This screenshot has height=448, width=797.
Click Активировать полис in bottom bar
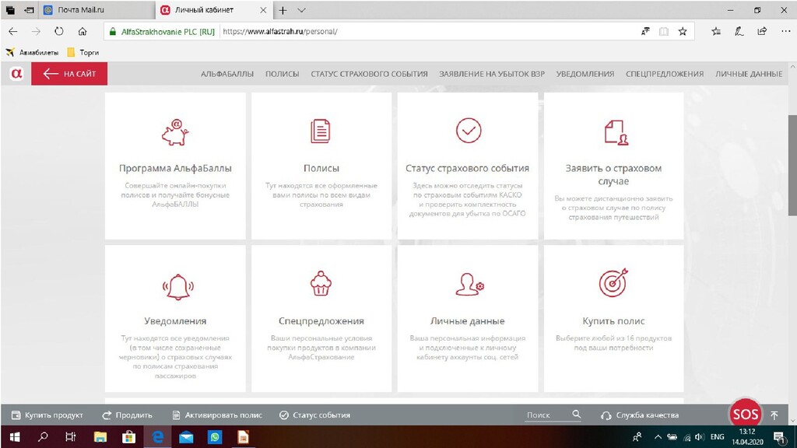click(217, 415)
